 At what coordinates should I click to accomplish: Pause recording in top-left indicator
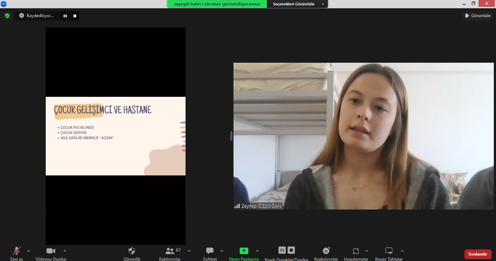65,16
